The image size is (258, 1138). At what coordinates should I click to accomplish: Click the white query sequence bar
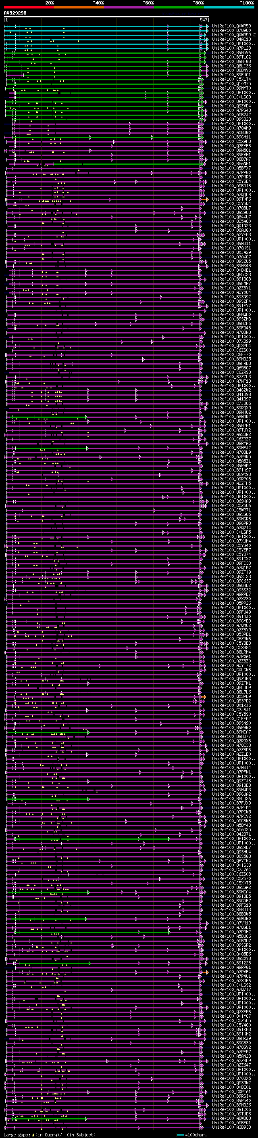106,17
